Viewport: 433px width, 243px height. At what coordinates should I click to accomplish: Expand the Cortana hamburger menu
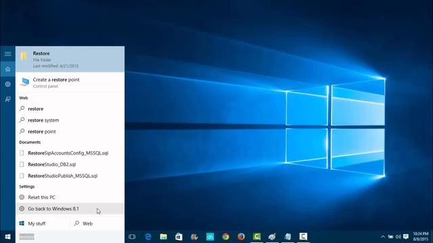(x=7, y=54)
